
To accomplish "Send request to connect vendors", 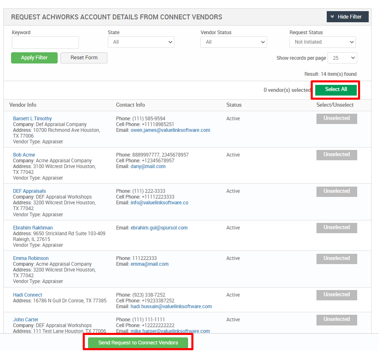I will 138,342.
